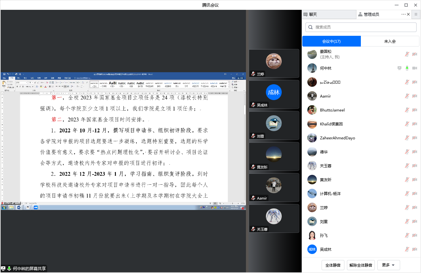Open the 更多 dropdown menu

point(388,265)
